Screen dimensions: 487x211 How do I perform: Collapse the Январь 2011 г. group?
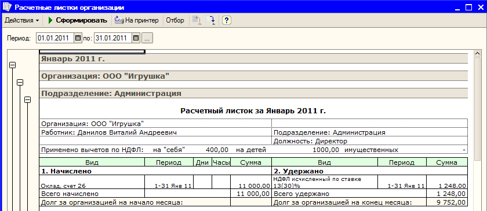tap(12, 65)
